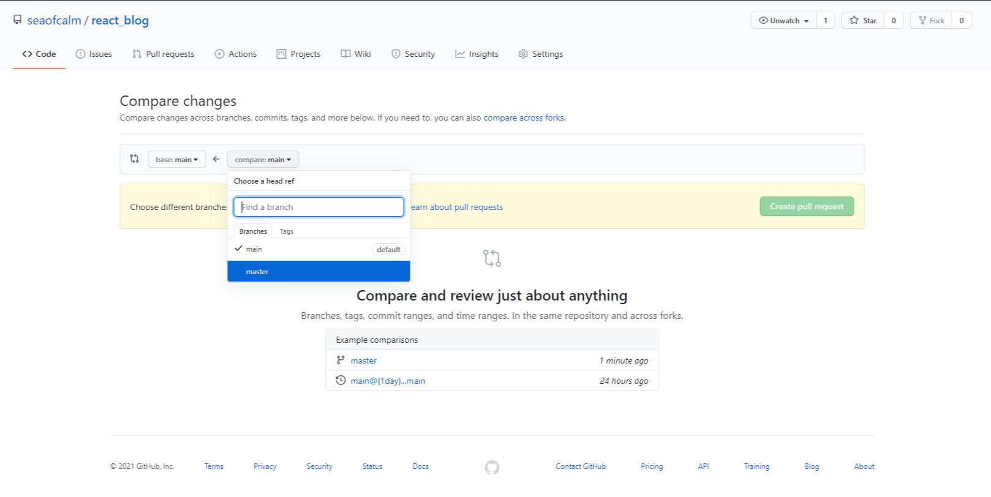Star the repository
The width and height of the screenshot is (991, 497).
click(x=863, y=20)
